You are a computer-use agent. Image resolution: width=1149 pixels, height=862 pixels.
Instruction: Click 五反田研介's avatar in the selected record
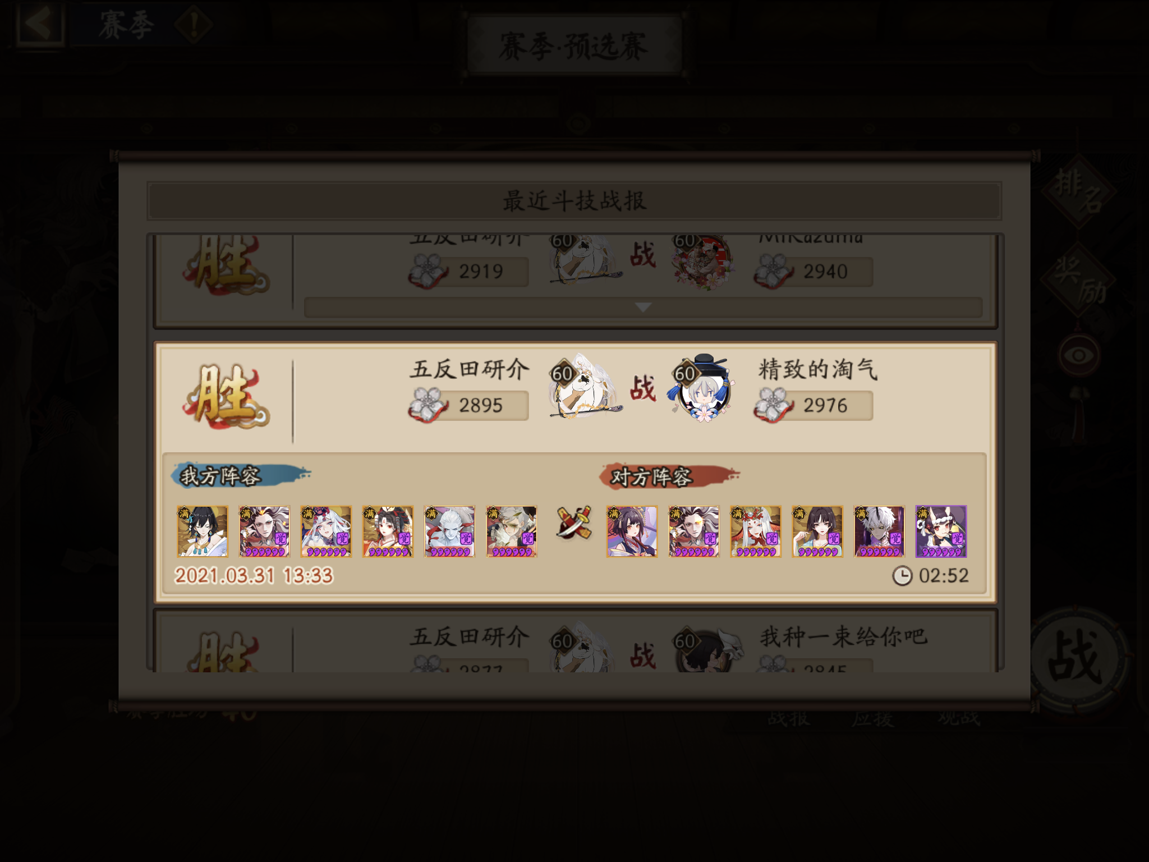coord(583,387)
